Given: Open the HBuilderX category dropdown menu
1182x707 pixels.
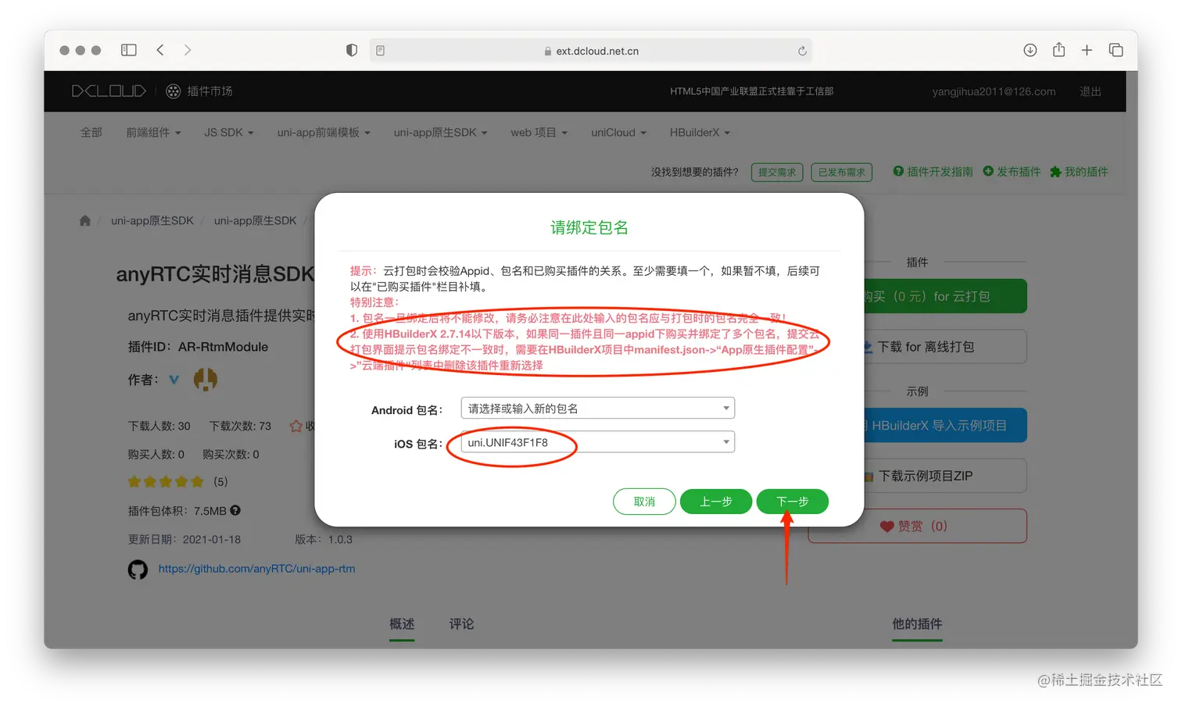Looking at the screenshot, I should click(699, 132).
